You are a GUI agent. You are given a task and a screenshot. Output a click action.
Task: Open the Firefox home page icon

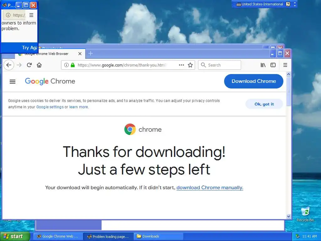click(x=39, y=65)
